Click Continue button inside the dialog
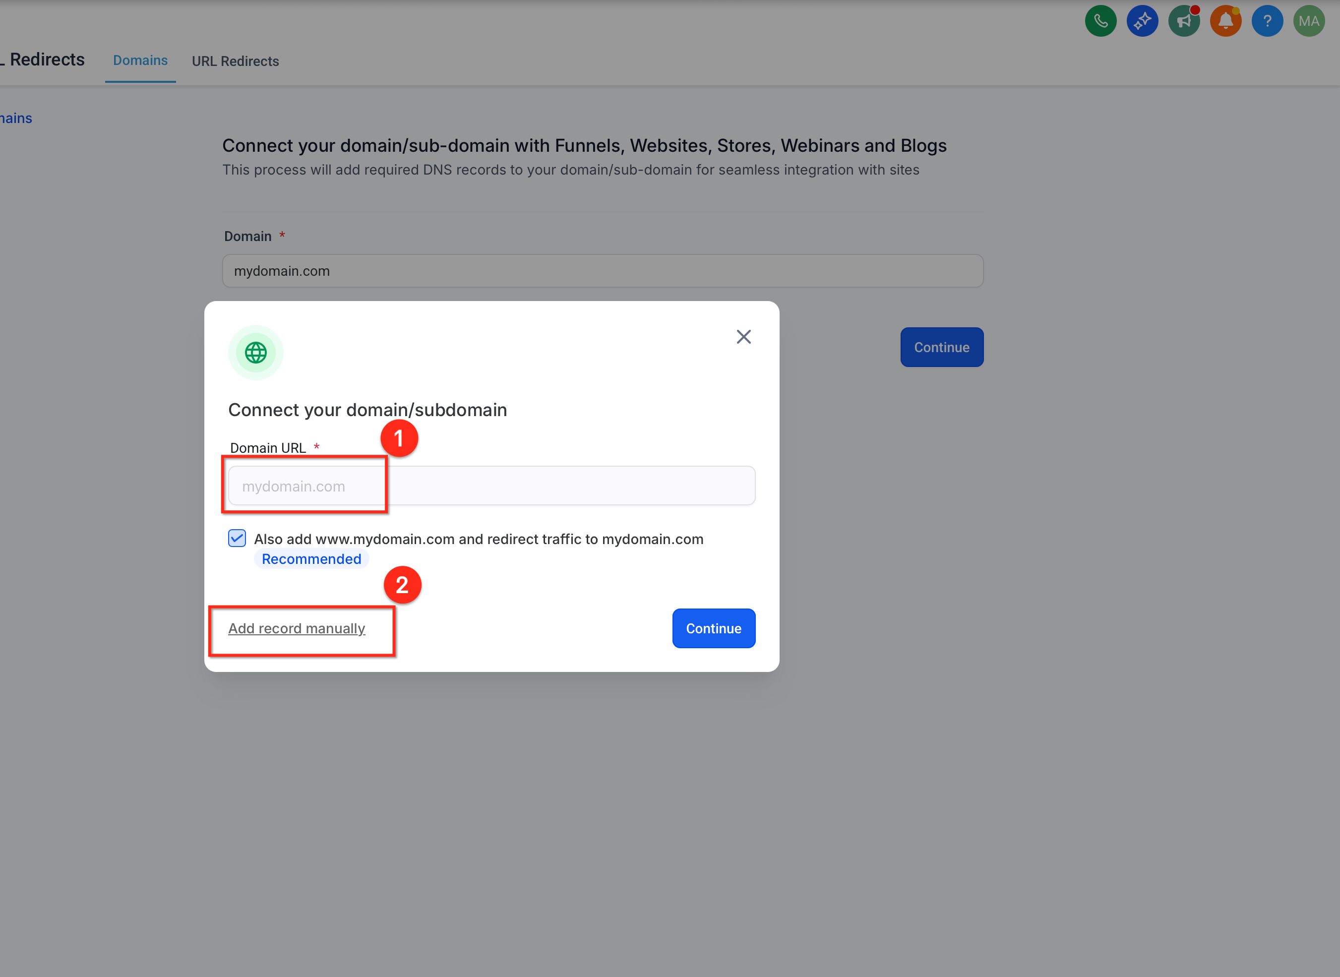This screenshot has width=1340, height=977. pos(714,628)
